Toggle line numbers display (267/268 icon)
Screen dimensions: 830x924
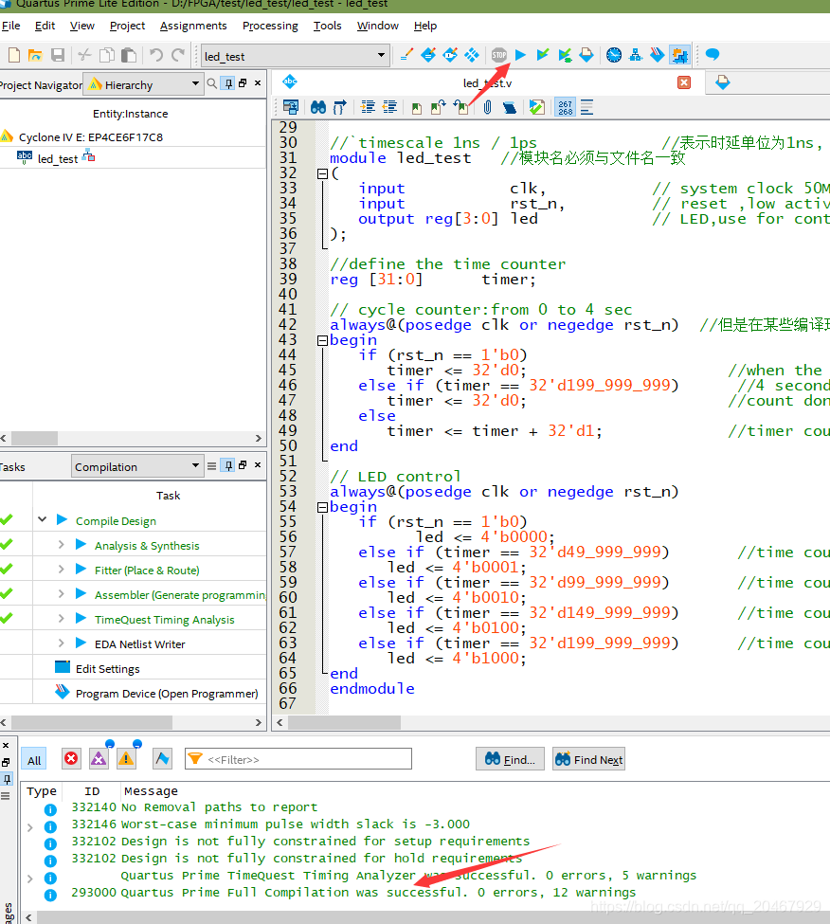coord(566,107)
